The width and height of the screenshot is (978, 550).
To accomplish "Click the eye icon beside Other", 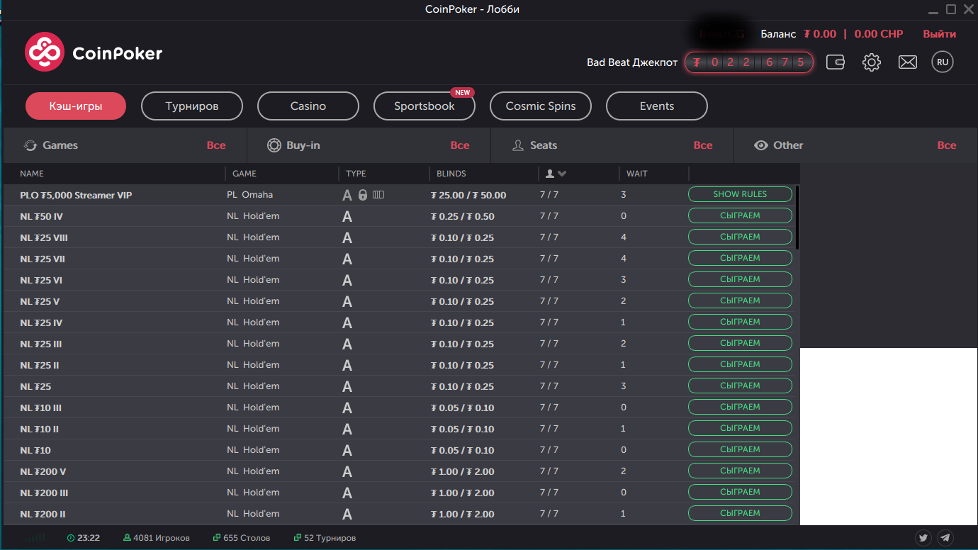I will click(x=761, y=145).
